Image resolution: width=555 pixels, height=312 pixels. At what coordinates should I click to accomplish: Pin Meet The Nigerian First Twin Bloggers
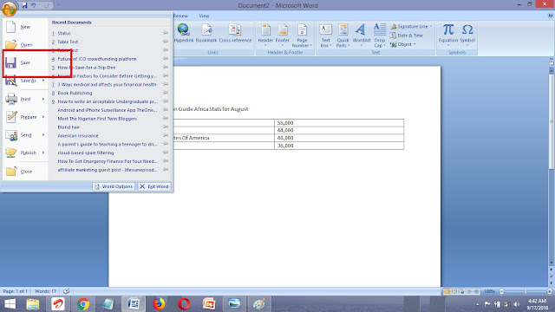(166, 119)
